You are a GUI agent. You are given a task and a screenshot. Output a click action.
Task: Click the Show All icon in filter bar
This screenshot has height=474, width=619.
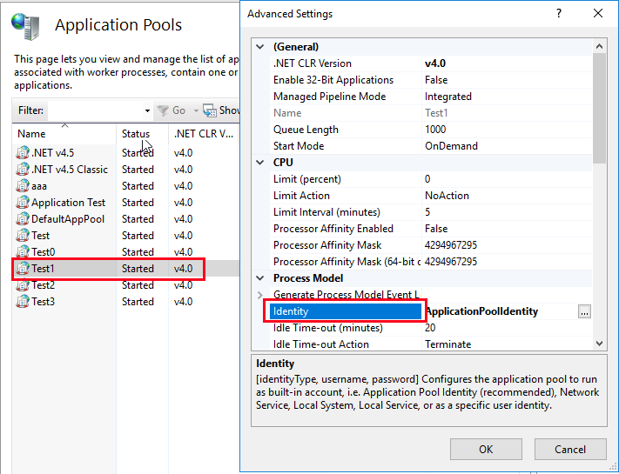pos(210,110)
